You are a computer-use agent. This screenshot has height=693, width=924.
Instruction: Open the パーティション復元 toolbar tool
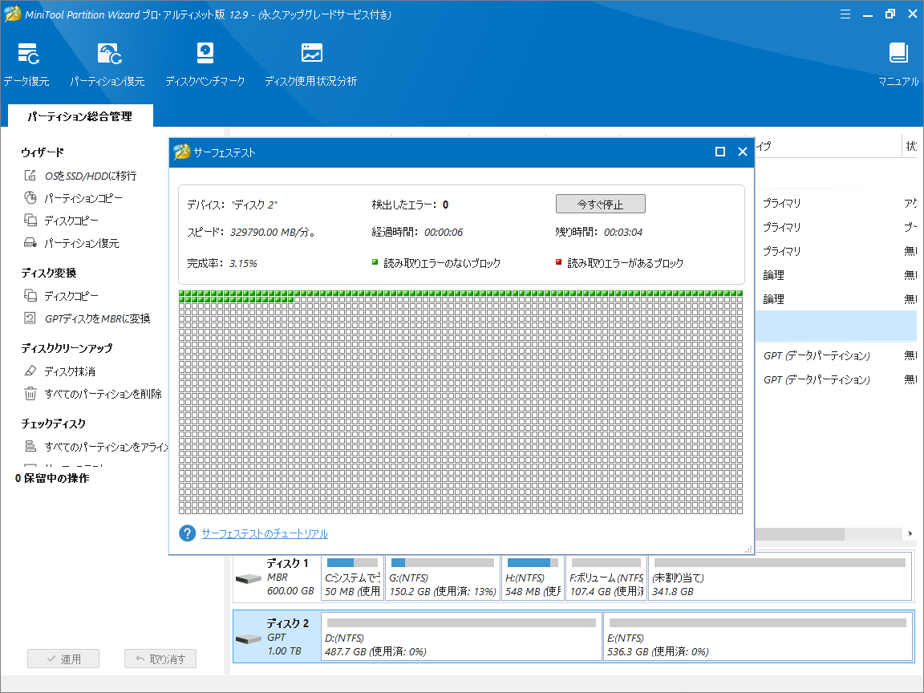point(107,64)
